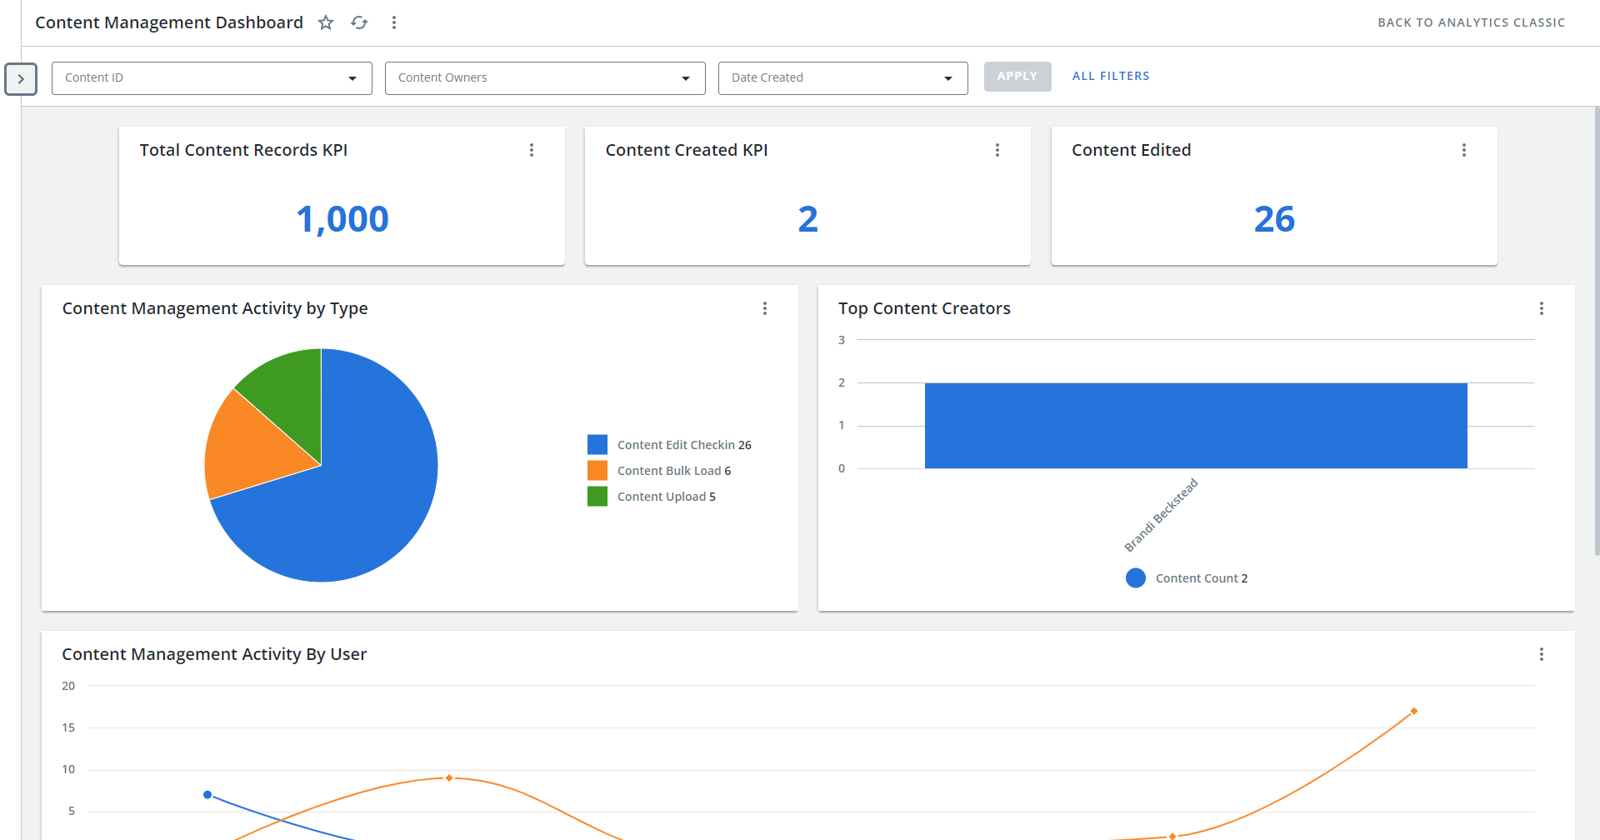Click the Content Management Activity By User title

[214, 654]
